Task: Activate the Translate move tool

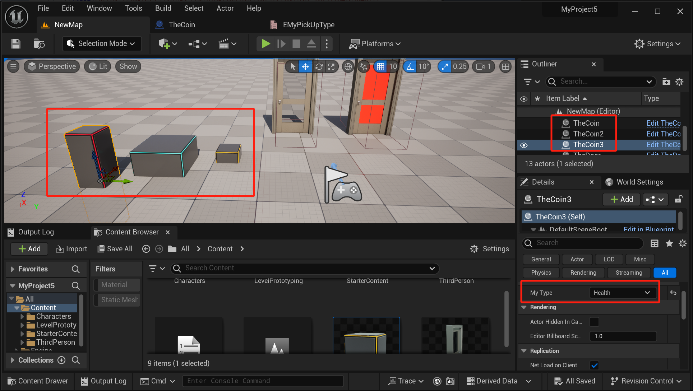Action: [305, 66]
